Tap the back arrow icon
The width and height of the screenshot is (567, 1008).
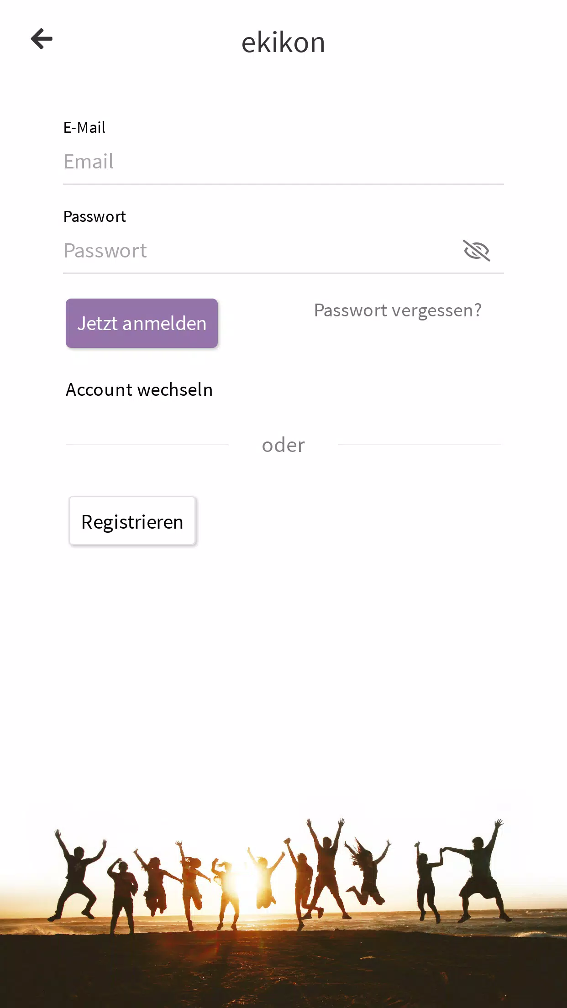[x=42, y=39]
